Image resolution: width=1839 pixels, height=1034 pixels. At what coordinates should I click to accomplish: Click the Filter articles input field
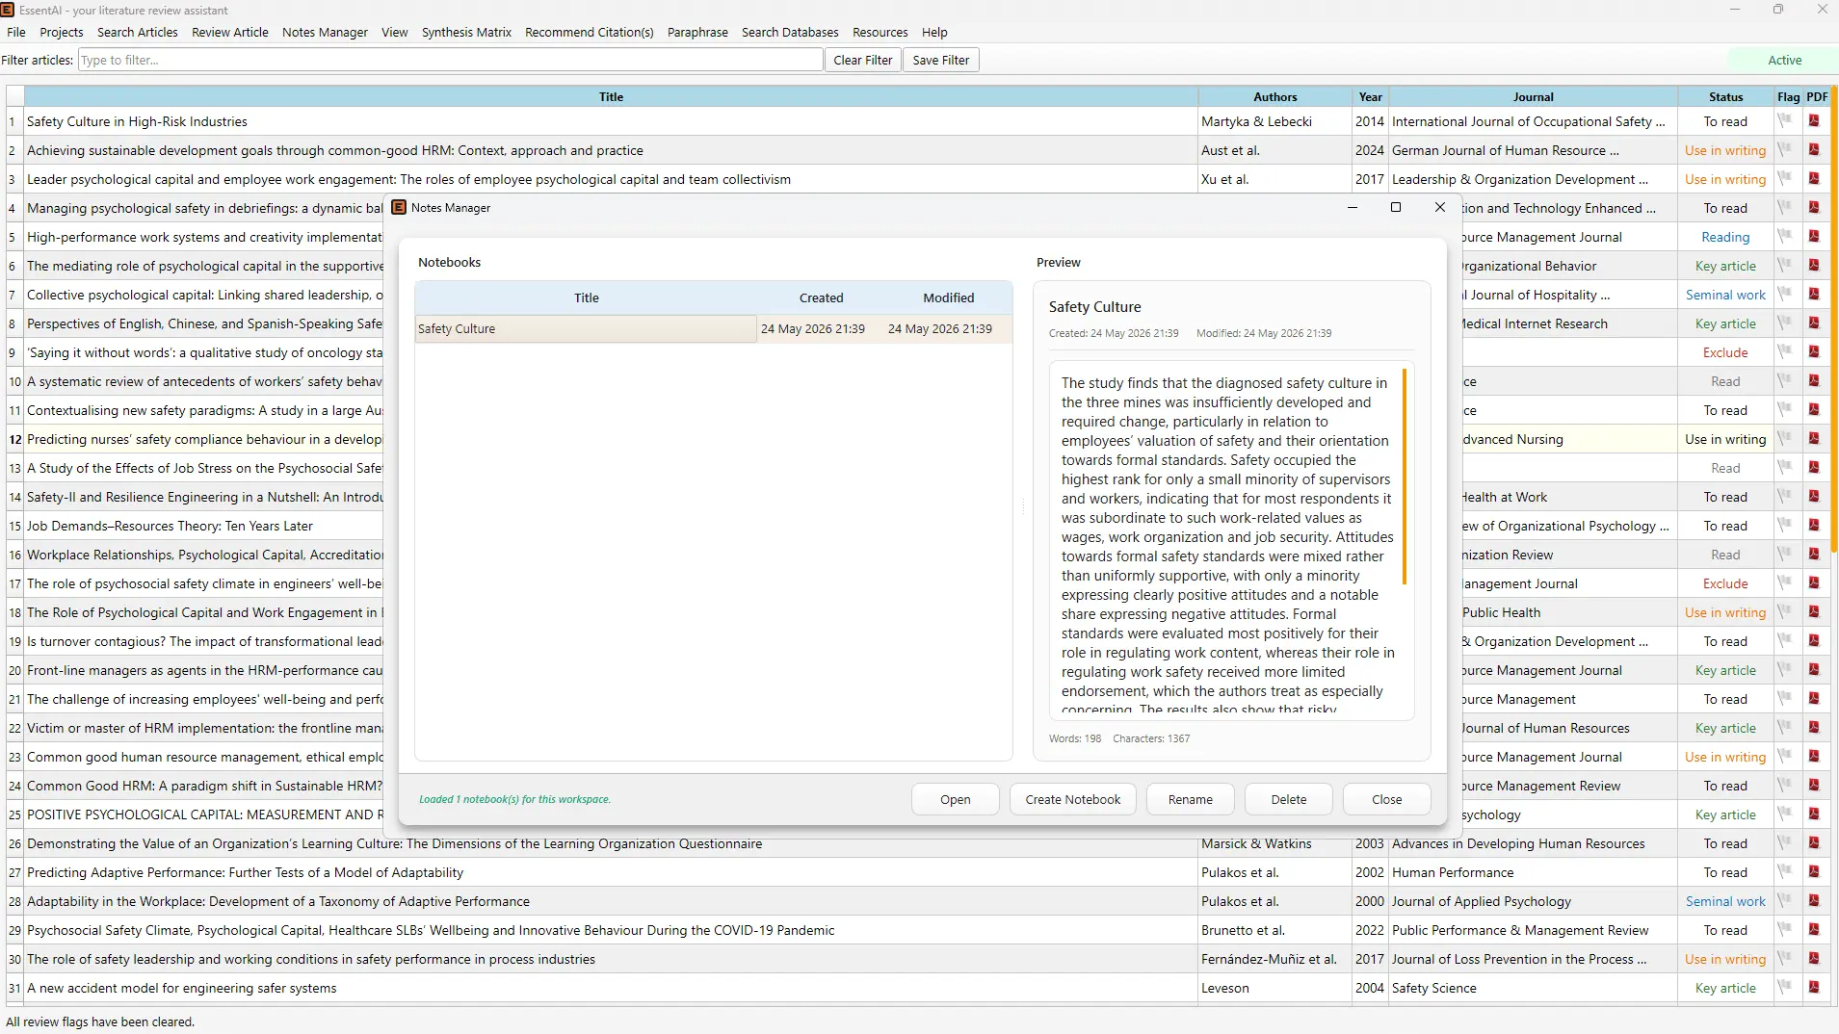click(451, 60)
